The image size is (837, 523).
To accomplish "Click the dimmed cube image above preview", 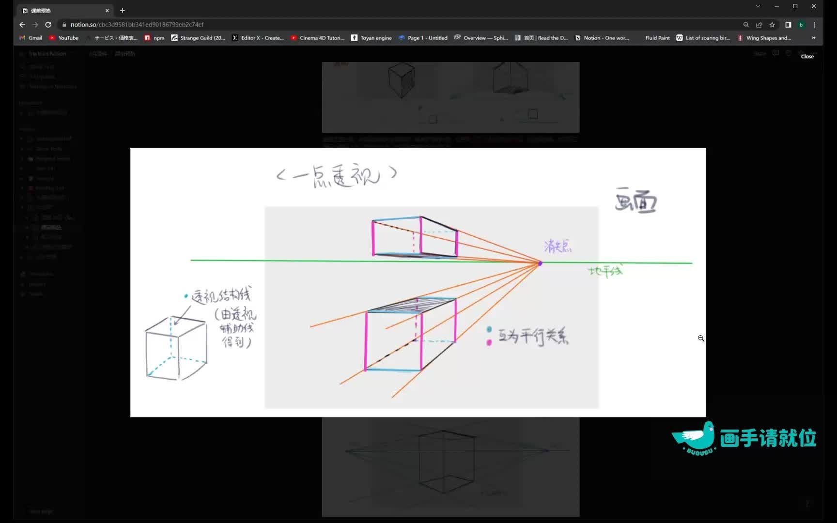I will [x=450, y=97].
